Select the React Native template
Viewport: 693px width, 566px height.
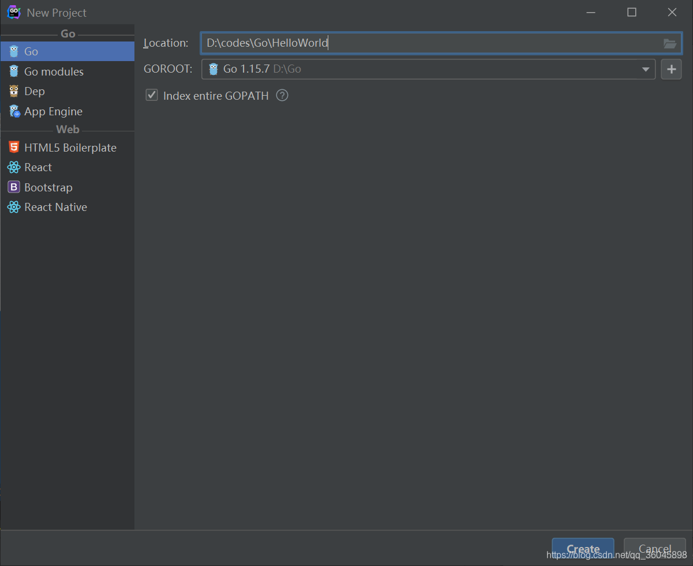(68, 207)
